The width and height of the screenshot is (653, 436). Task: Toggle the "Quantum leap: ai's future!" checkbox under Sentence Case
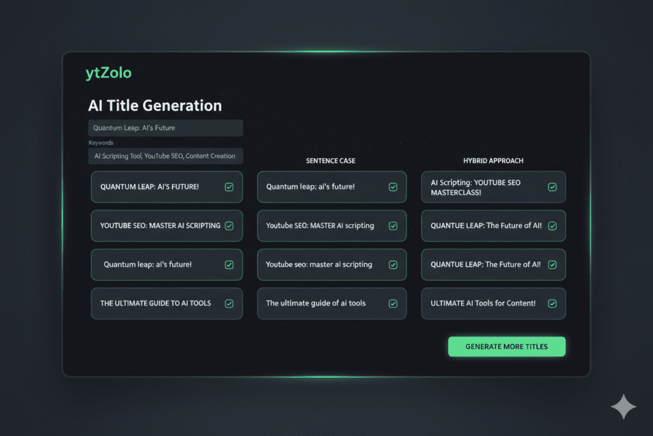pyautogui.click(x=393, y=187)
